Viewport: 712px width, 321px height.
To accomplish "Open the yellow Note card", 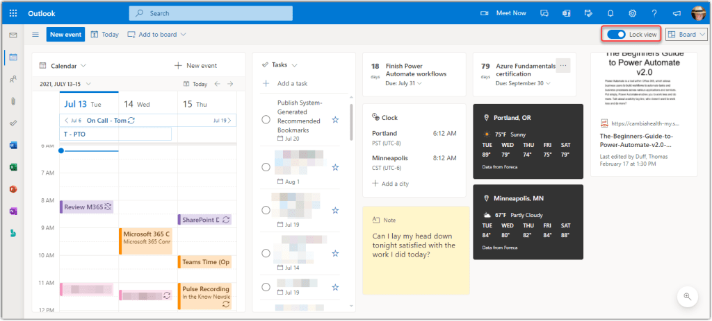I will (415, 250).
